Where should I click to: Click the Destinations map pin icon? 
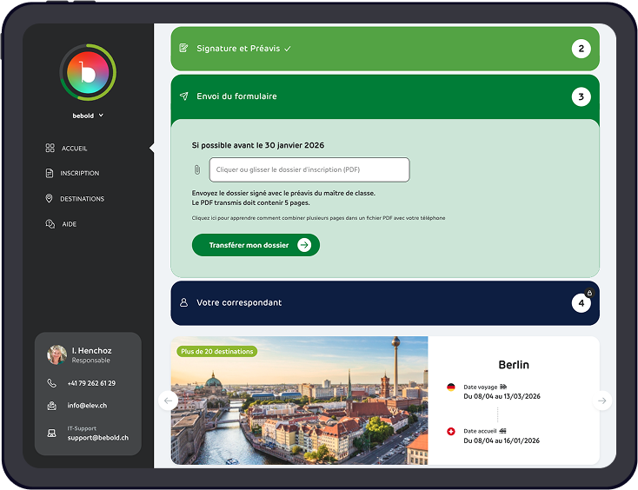pos(50,199)
